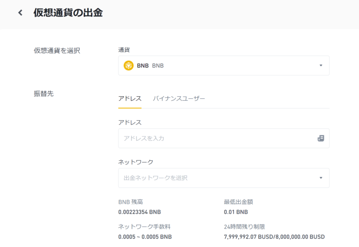The image size is (359, 247).
Task: Click the 0.00223354 BNB balance amount
Action: (x=140, y=212)
